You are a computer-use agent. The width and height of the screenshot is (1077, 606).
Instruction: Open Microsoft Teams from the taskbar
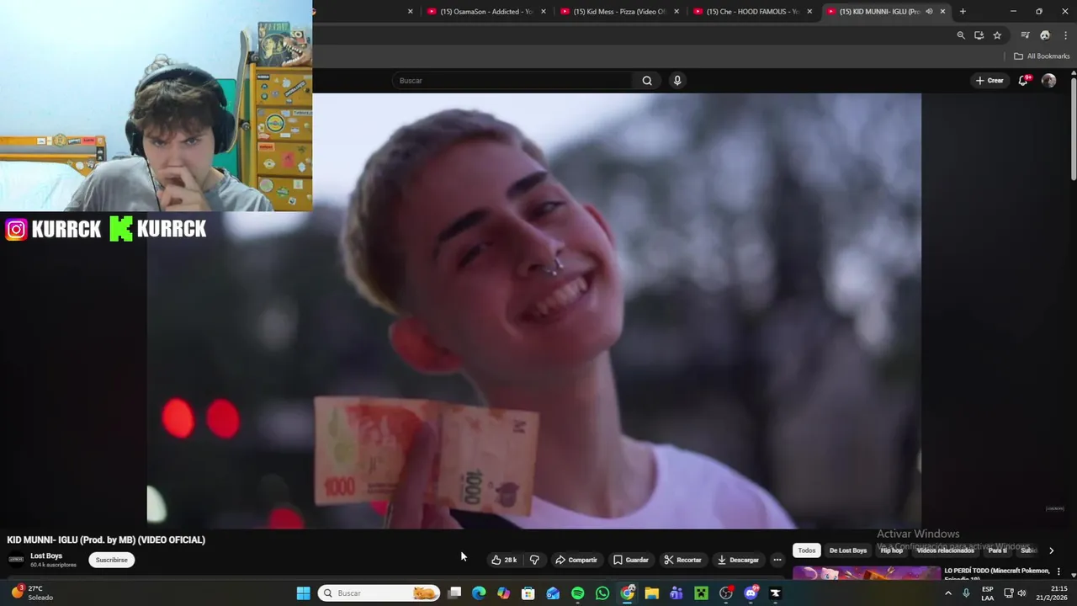point(676,593)
